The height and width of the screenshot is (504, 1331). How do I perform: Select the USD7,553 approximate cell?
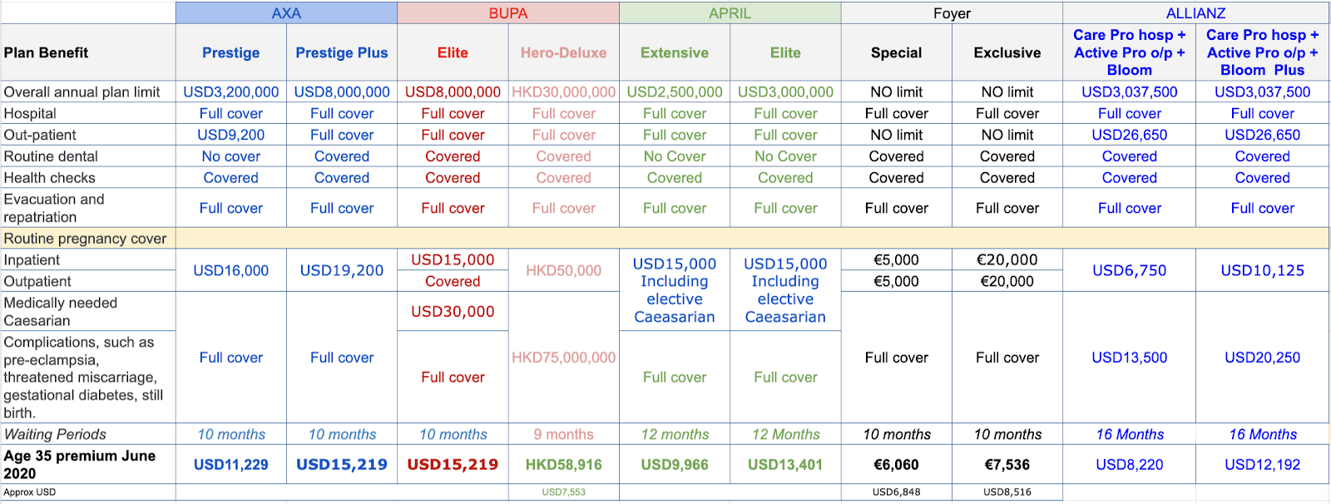(564, 492)
